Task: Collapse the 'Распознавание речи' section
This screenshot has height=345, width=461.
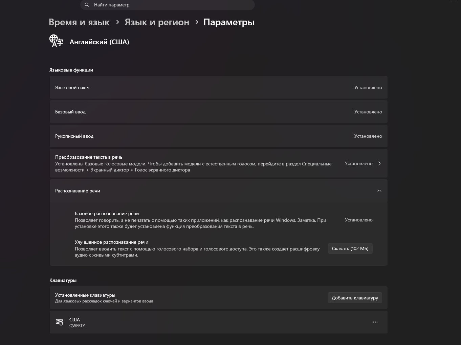Action: (x=379, y=191)
